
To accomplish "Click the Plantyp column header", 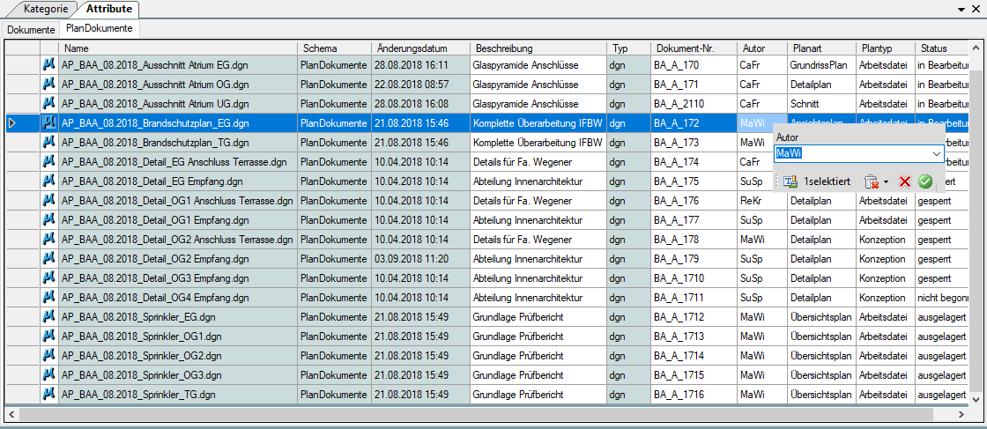I will (886, 48).
